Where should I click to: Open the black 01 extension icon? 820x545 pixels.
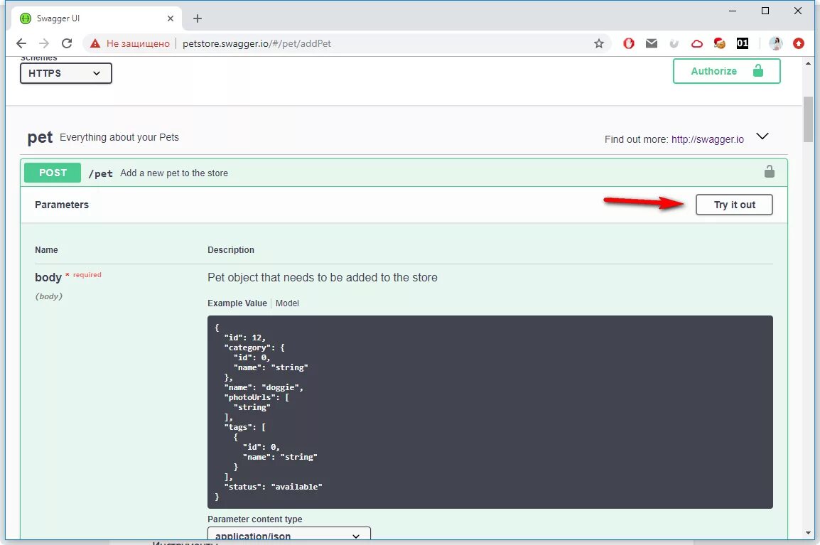(742, 43)
